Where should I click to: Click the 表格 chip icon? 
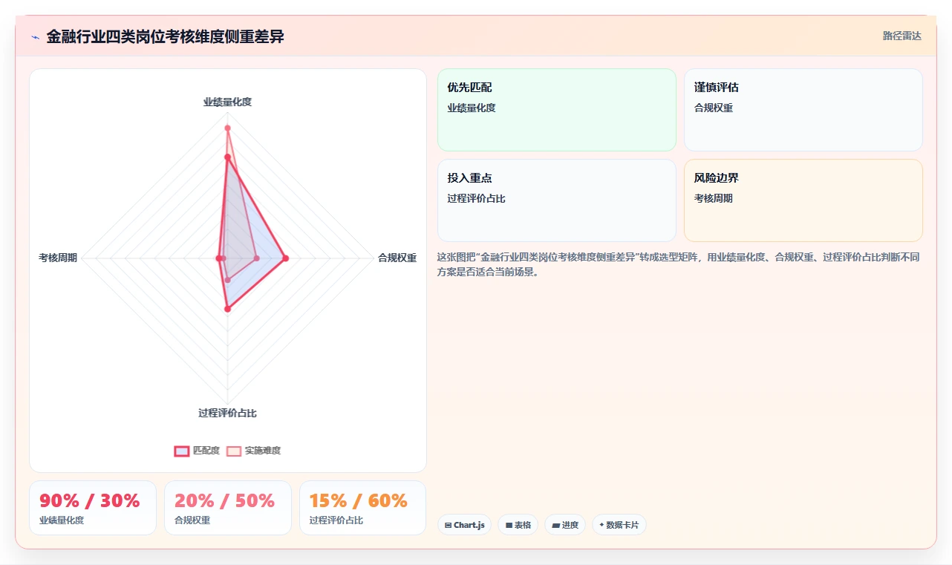tap(509, 526)
